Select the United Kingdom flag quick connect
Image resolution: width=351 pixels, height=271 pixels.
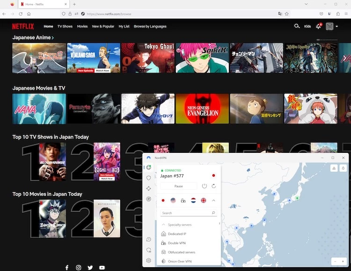204,200
